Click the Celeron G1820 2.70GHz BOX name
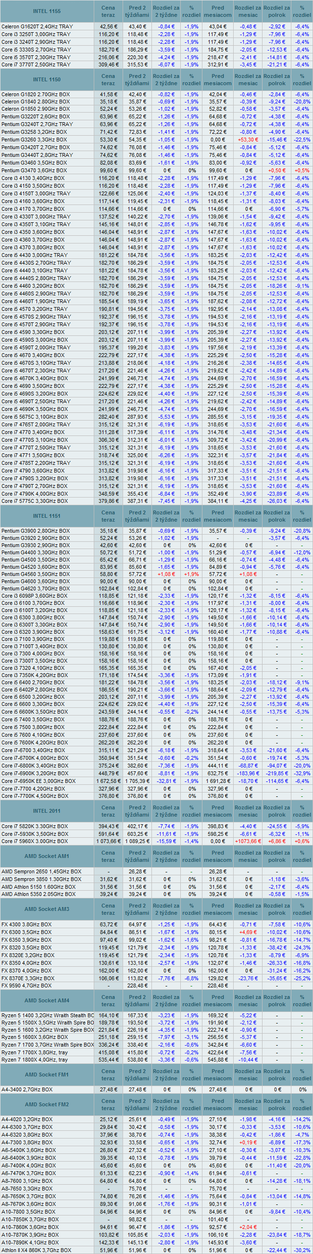Image resolution: width=313 pixels, height=1254 pixels. pyautogui.click(x=36, y=94)
